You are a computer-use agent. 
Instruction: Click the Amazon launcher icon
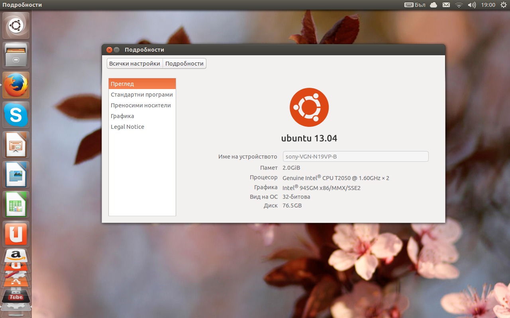point(16,256)
